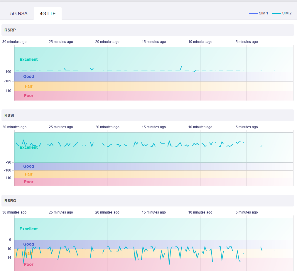Click the blue SIM 1 legend line swatch

pos(253,13)
